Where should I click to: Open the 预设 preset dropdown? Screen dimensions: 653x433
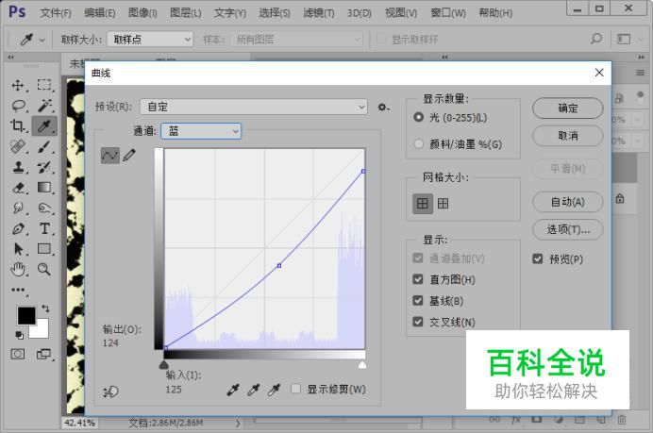[254, 107]
